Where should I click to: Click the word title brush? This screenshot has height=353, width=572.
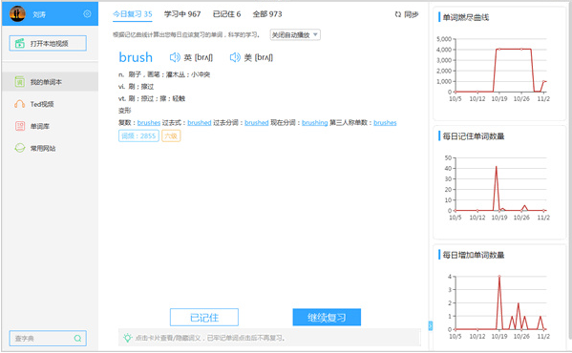[x=136, y=57]
